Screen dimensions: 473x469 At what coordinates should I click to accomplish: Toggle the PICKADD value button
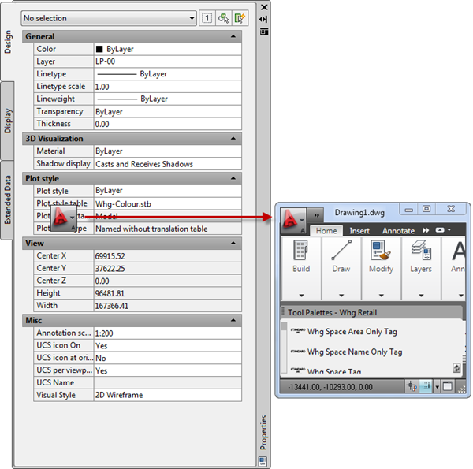pyautogui.click(x=207, y=18)
